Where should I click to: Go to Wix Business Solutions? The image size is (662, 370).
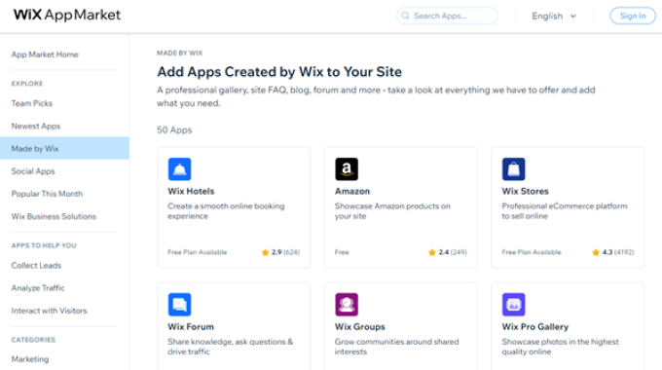tap(54, 216)
